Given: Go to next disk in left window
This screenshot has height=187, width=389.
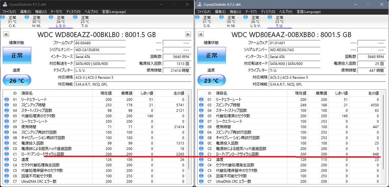Looking at the screenshot, I should (x=188, y=34).
